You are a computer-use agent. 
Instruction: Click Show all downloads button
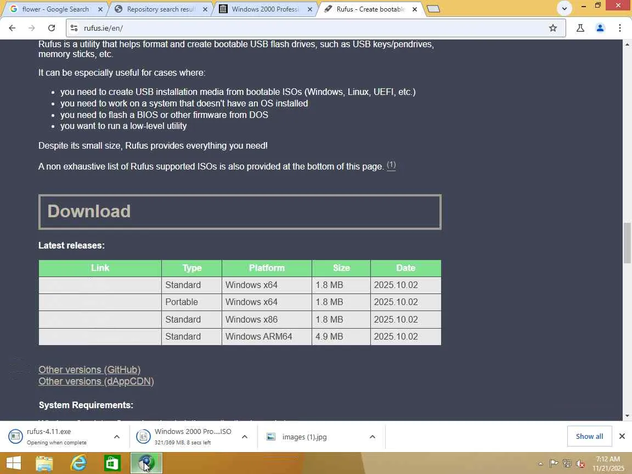589,436
